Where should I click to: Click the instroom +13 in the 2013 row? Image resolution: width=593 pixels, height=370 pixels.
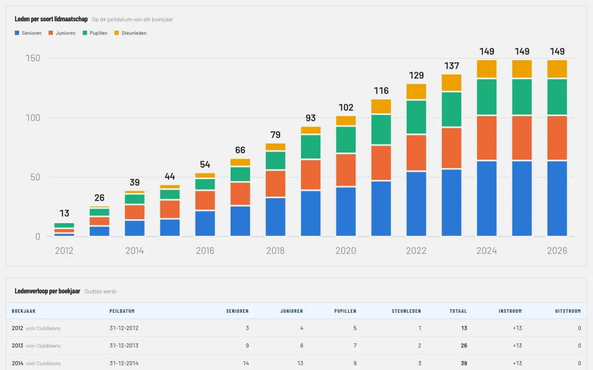point(517,346)
